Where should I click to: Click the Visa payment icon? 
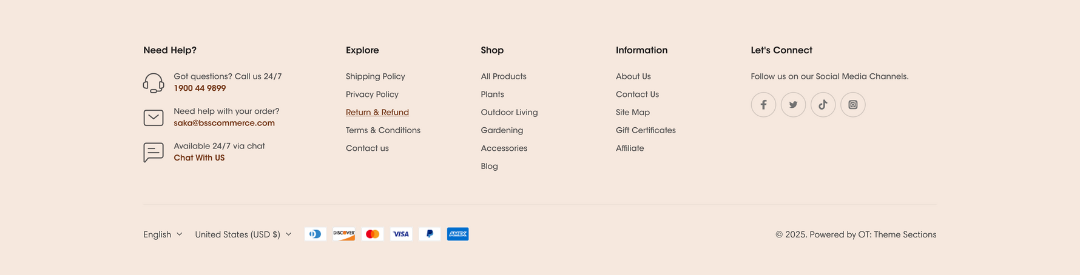click(x=401, y=234)
